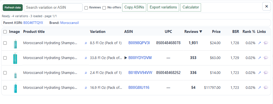Click Export variations button

(x=163, y=7)
